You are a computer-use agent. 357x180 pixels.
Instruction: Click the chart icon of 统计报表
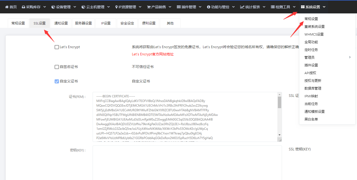coord(242,7)
